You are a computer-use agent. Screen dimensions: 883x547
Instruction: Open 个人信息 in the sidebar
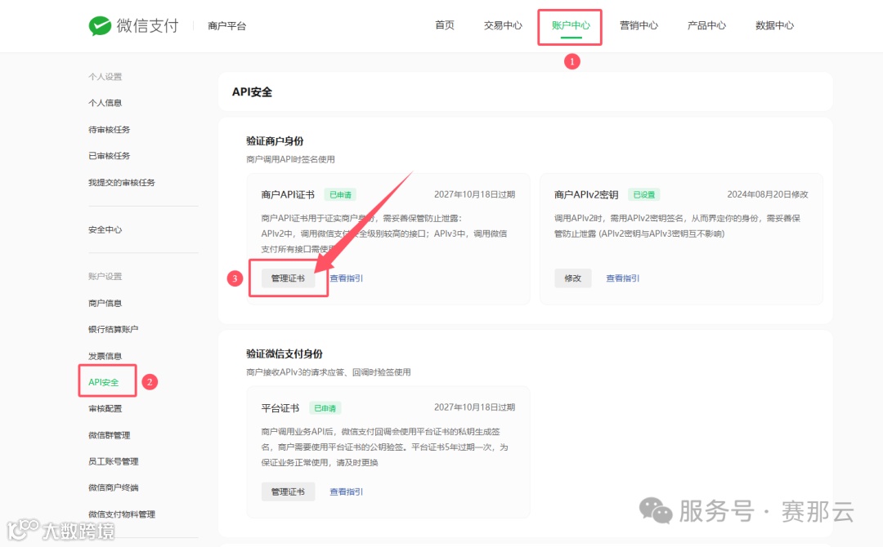click(105, 103)
